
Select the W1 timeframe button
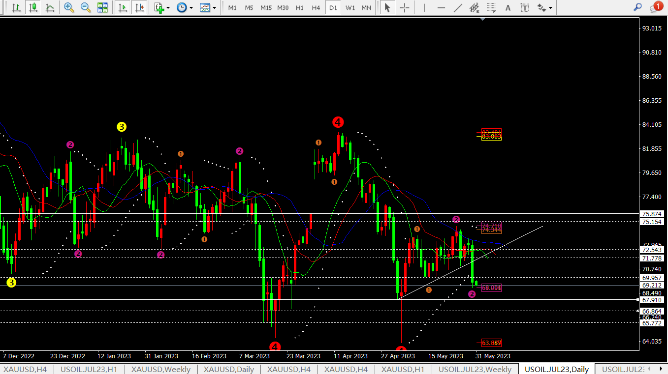click(x=350, y=8)
